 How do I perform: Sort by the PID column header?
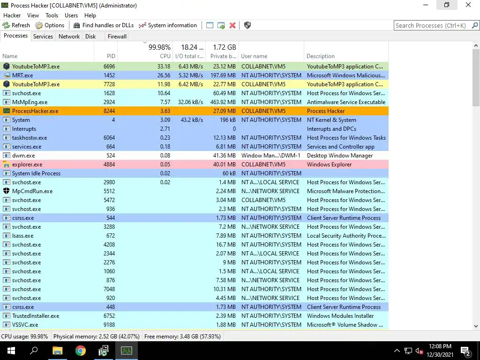[x=106, y=52]
